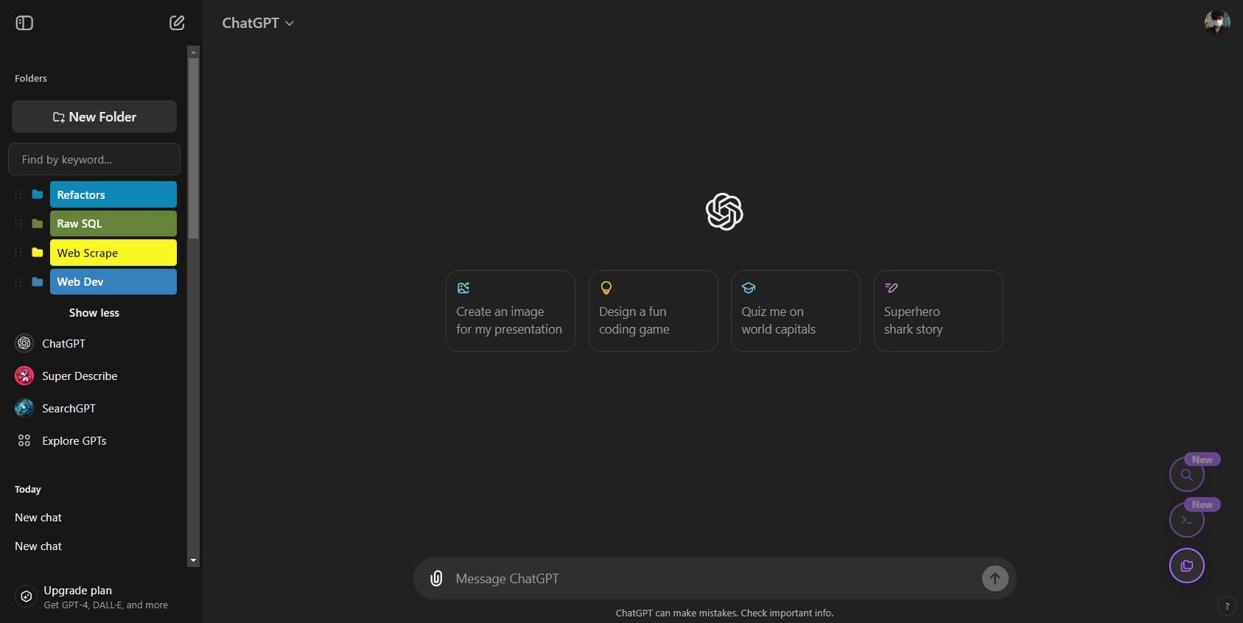This screenshot has width=1243, height=623.
Task: Open SearchGPT from the sidebar
Action: pos(94,408)
